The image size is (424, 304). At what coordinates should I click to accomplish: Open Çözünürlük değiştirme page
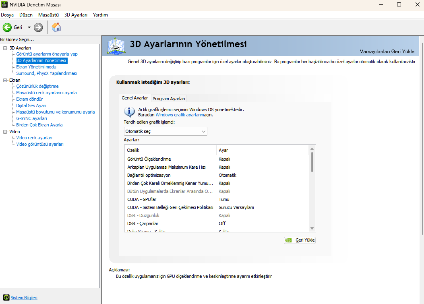37,86
